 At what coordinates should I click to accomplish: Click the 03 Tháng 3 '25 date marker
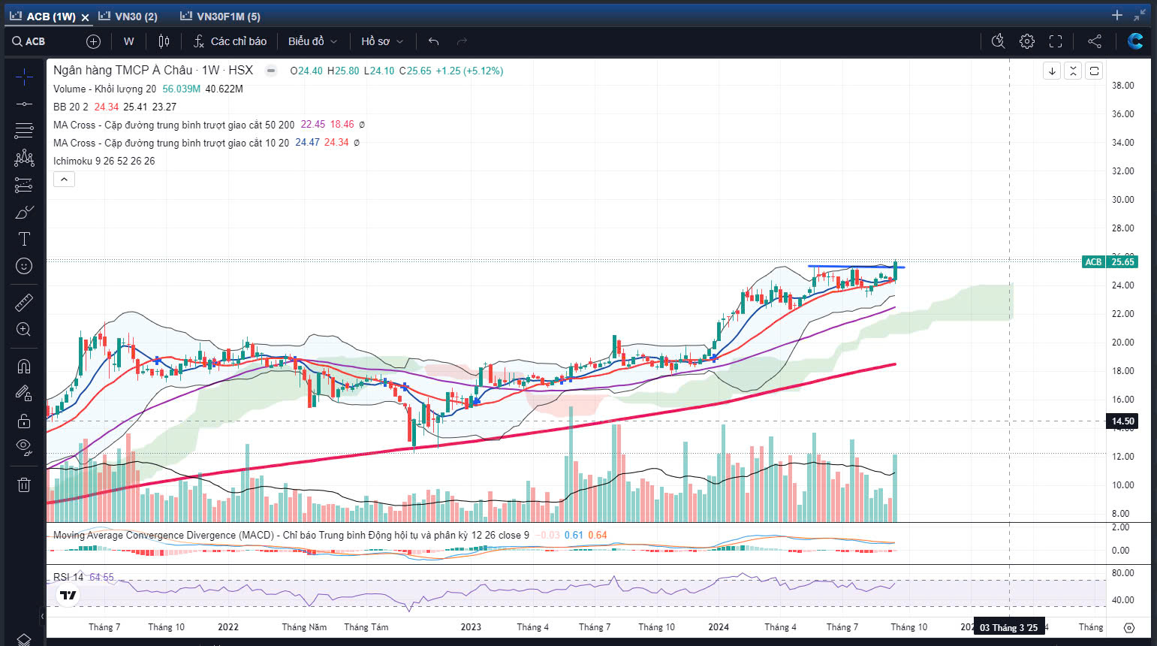(1008, 627)
